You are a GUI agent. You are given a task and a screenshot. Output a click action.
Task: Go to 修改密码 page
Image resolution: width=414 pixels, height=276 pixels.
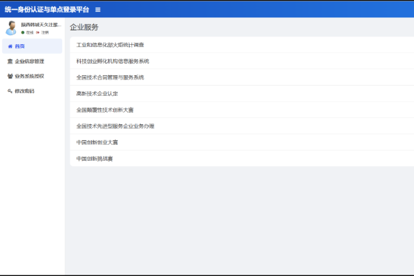coord(25,91)
